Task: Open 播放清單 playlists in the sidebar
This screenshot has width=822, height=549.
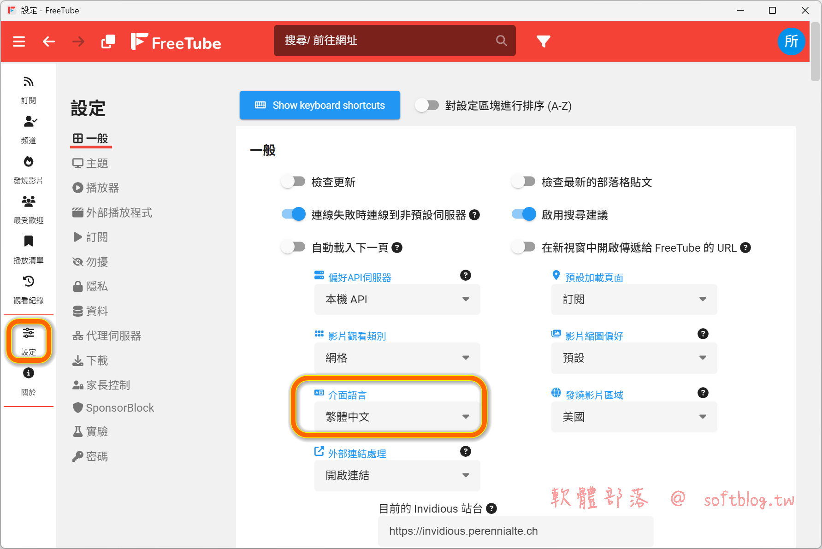Action: click(29, 250)
